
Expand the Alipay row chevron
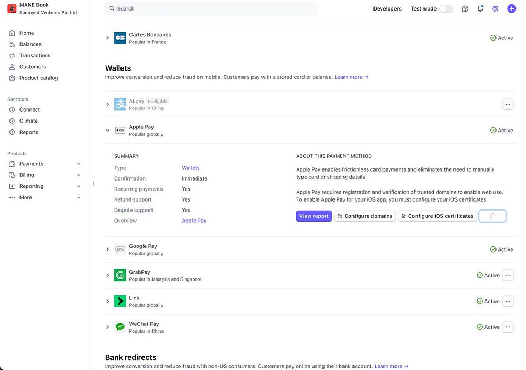pyautogui.click(x=108, y=104)
